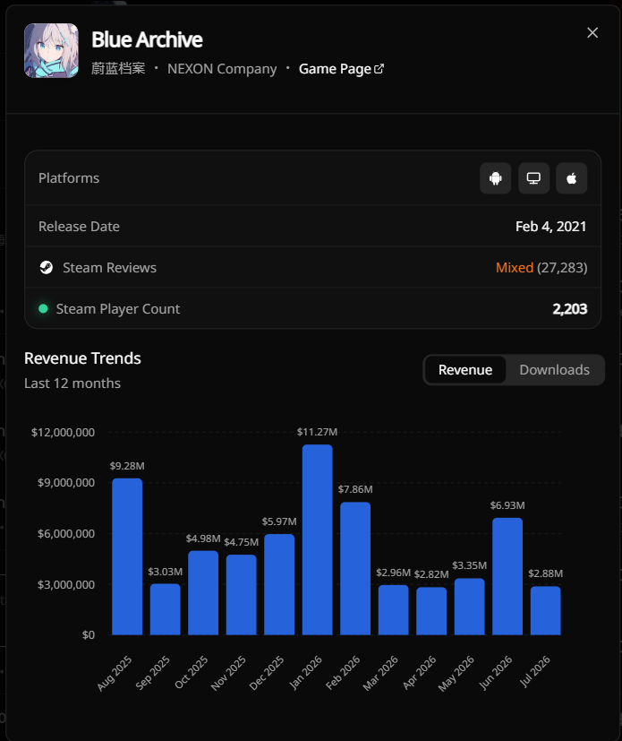Select the Android platform icon
Image resolution: width=622 pixels, height=741 pixels.
click(496, 178)
